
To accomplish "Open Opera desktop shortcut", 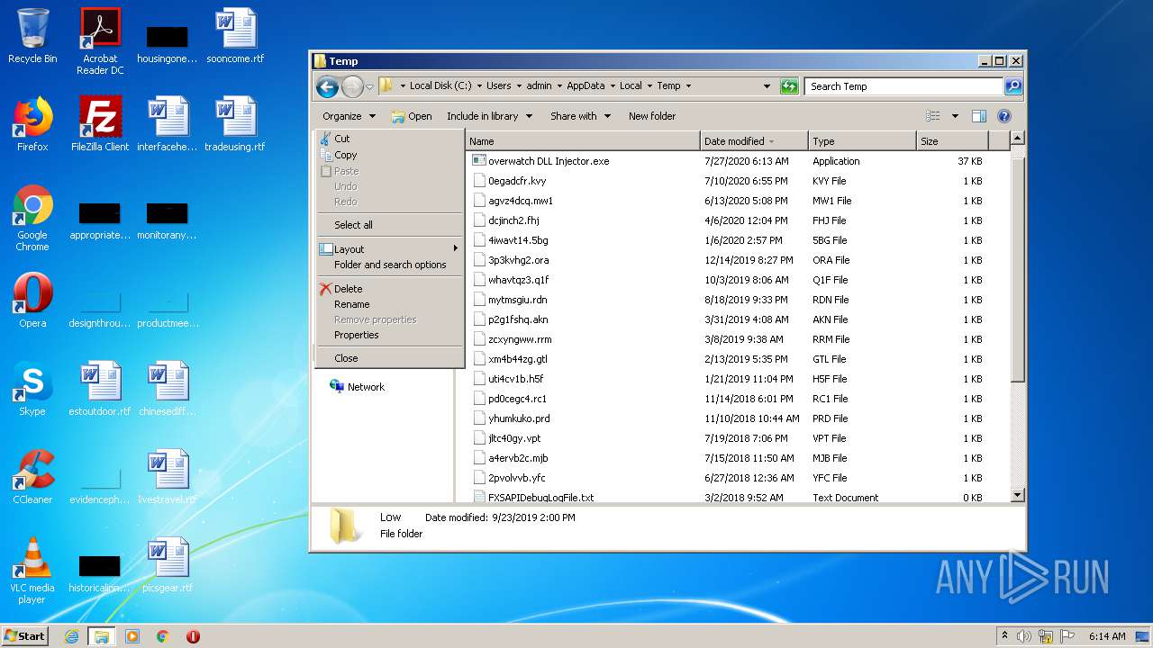I will pos(32,301).
